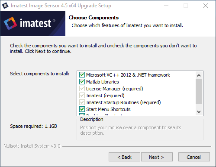Click the component list scroll up arrow
Screen dimensions: 216x167
(199, 75)
